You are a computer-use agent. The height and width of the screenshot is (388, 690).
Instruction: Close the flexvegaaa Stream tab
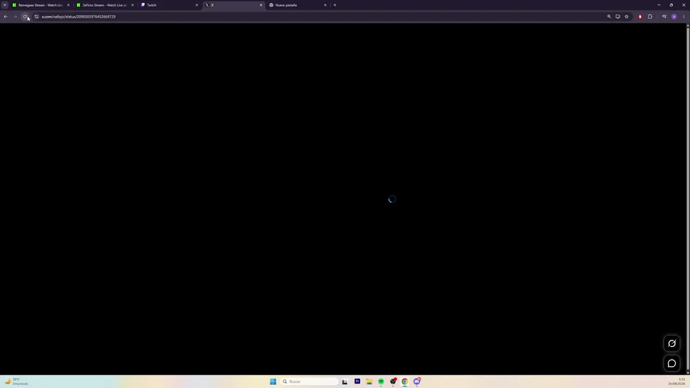tap(68, 5)
